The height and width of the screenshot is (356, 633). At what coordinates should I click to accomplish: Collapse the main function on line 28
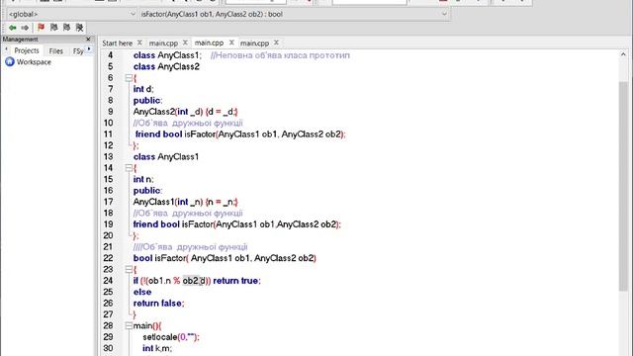(x=129, y=325)
